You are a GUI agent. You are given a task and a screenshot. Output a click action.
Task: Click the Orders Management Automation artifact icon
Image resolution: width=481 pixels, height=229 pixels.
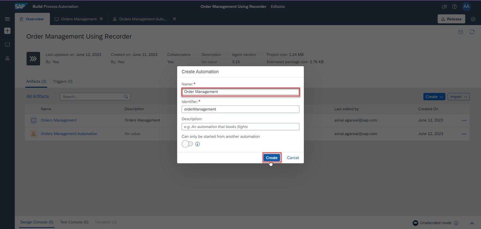[x=33, y=134]
